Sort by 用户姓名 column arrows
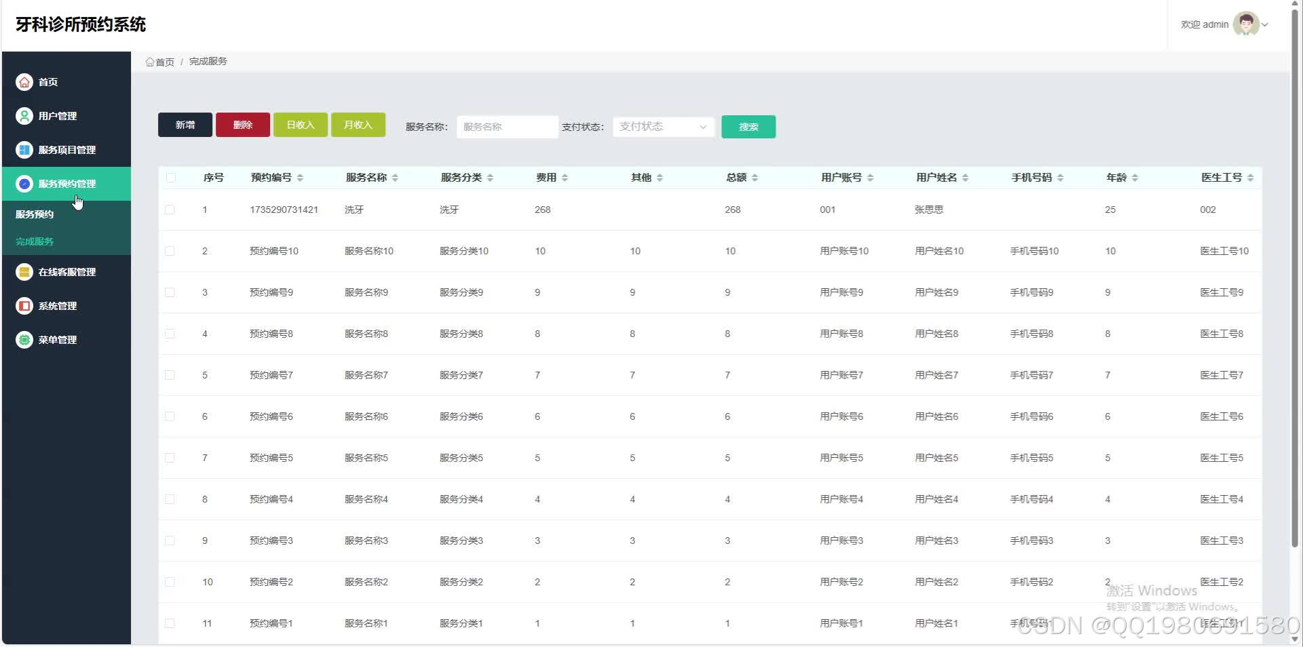The height and width of the screenshot is (647, 1303). click(x=965, y=178)
